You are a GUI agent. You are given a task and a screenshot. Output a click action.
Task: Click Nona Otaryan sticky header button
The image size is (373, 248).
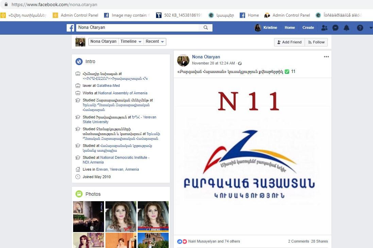(x=103, y=41)
